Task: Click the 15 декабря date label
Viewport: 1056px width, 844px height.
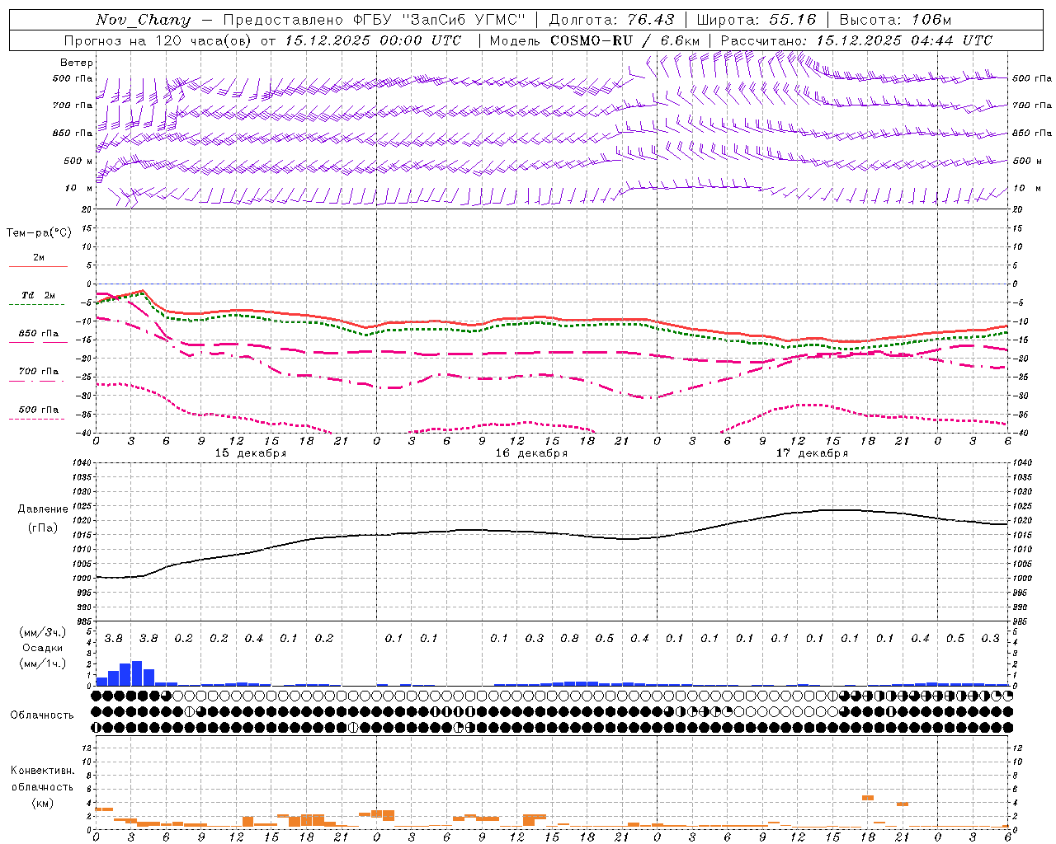Action: [251, 453]
